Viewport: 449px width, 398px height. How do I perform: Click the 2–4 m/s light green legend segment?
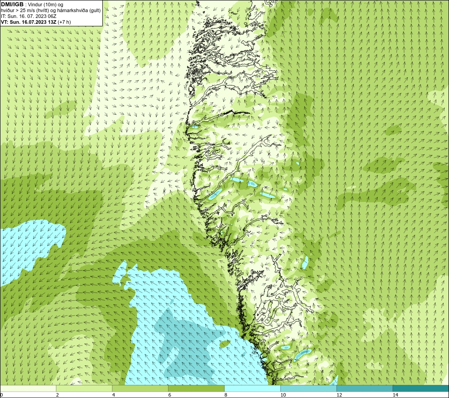(x=84, y=388)
